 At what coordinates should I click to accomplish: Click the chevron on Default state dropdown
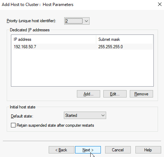[x=103, y=115]
